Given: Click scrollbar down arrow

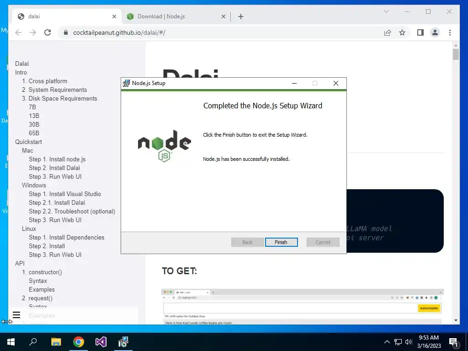Looking at the screenshot, I should pos(456,320).
